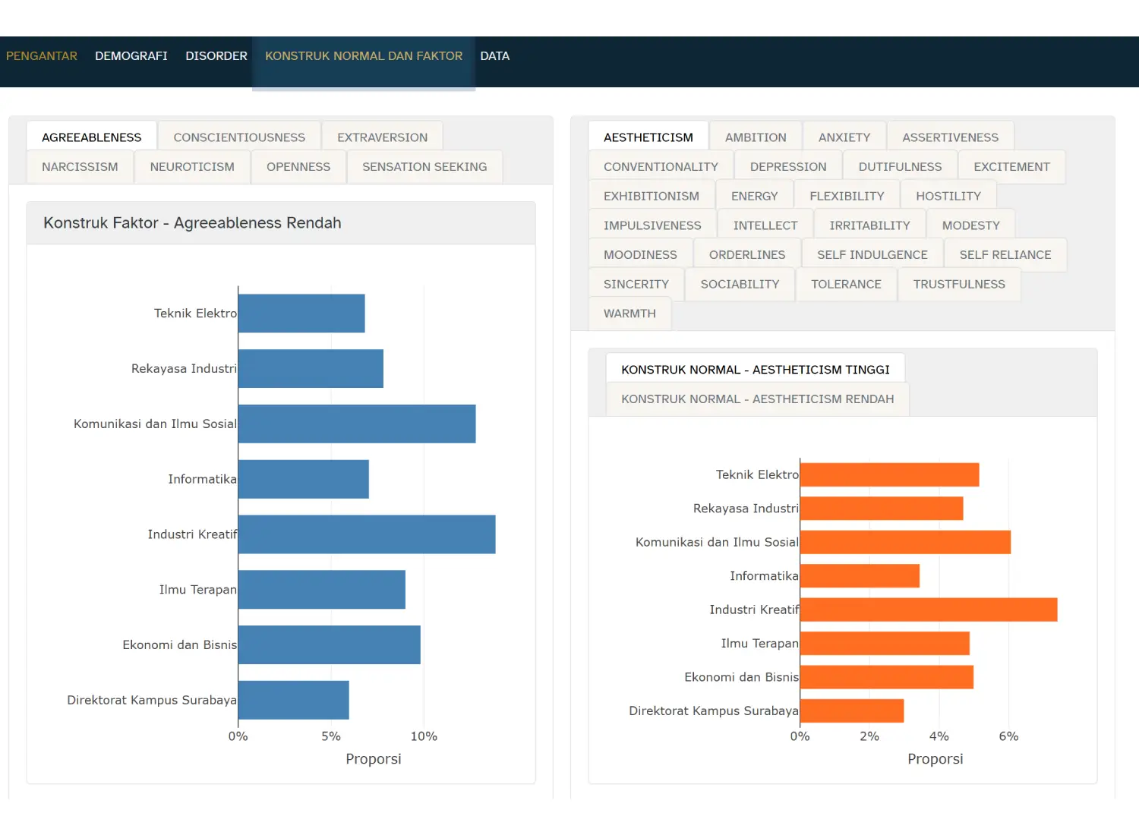This screenshot has height=835, width=1139.
Task: Click the TRUSTFULNESS construct tab
Action: pos(958,284)
